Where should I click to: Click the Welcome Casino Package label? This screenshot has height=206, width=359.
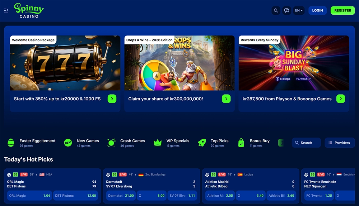[33, 40]
